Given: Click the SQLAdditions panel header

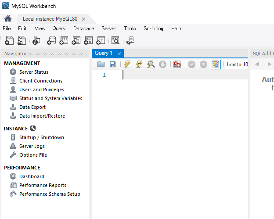Looking at the screenshot, I should pos(263,54).
